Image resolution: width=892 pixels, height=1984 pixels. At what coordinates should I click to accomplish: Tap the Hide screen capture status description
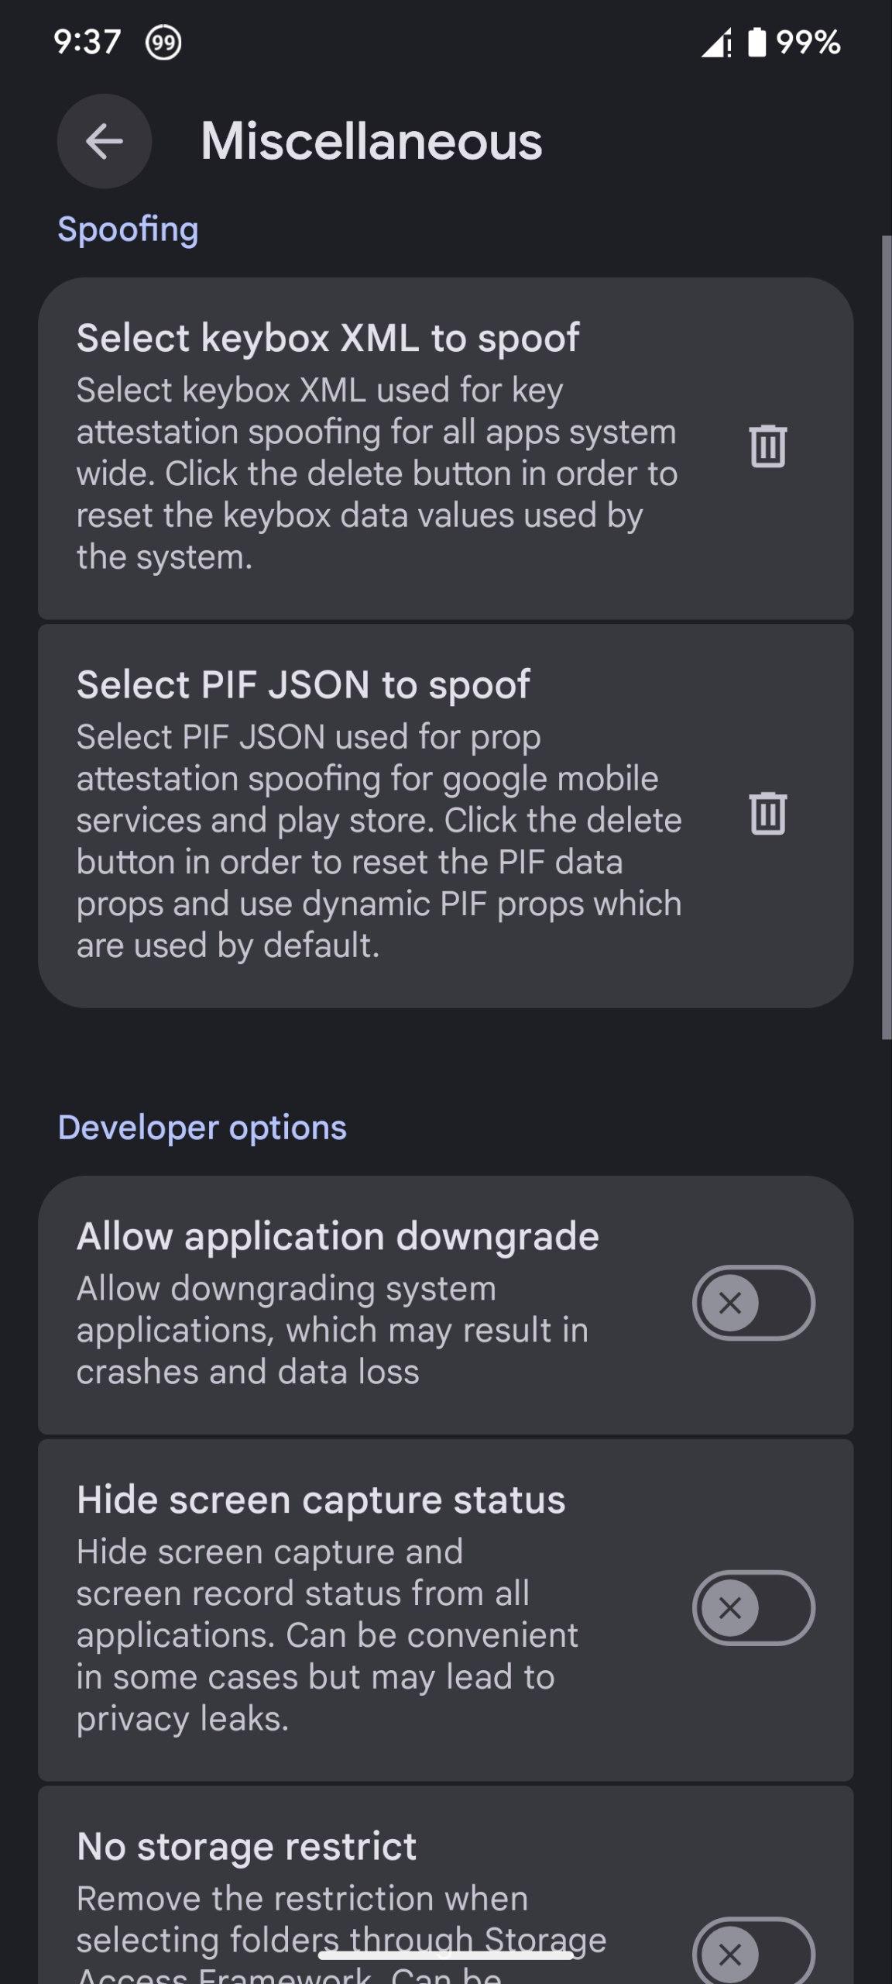pos(327,1635)
